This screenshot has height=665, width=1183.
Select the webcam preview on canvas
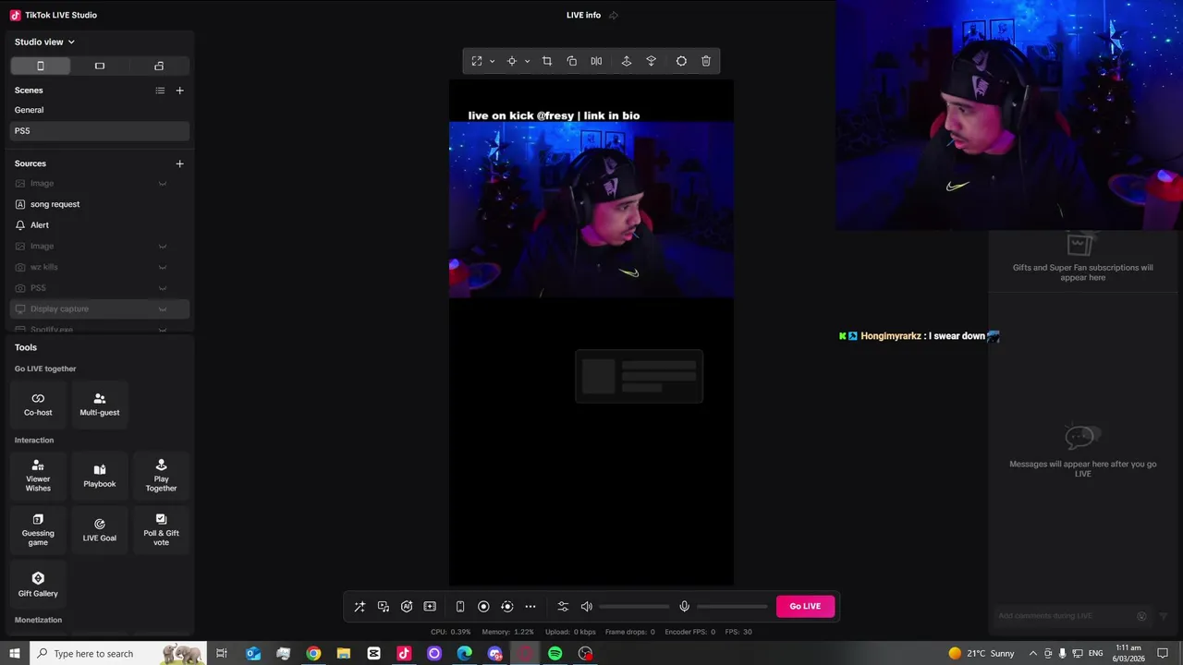pyautogui.click(x=591, y=211)
